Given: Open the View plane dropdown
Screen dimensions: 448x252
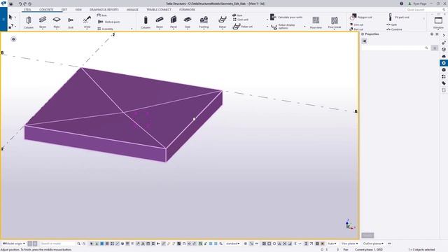Looking at the screenshot, I should tap(350, 244).
